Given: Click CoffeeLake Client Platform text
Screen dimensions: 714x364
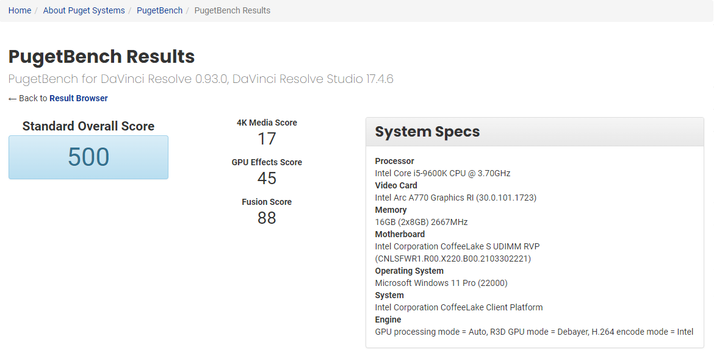Looking at the screenshot, I should 458,307.
